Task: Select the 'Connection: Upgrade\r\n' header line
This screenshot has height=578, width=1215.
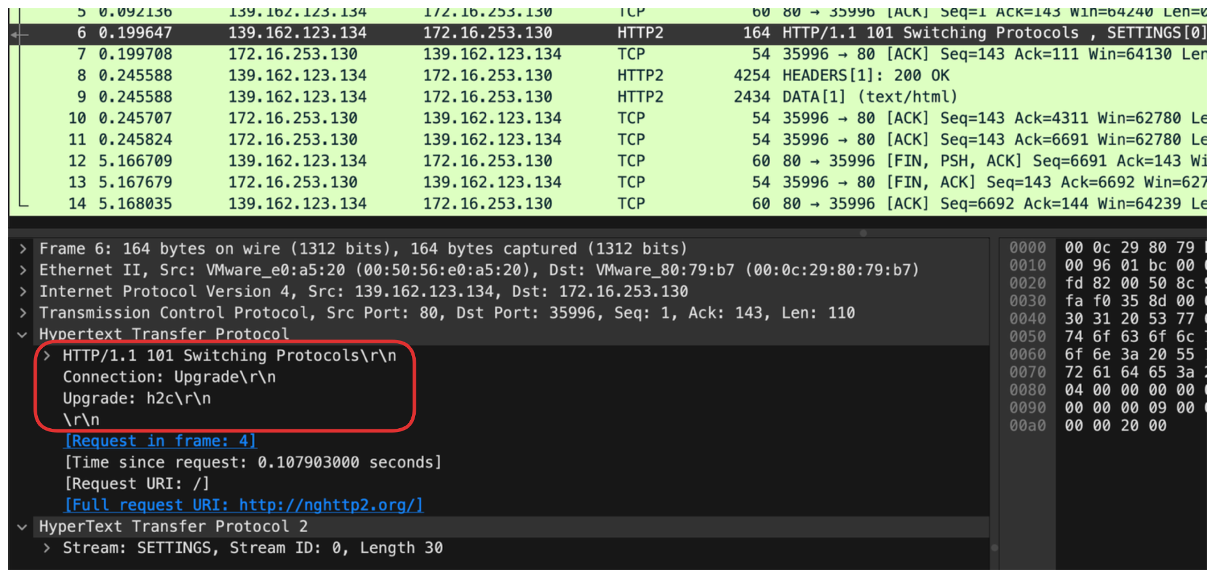Action: pyautogui.click(x=169, y=377)
